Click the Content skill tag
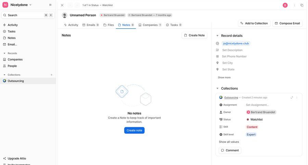This screenshot has width=308, height=165. (x=252, y=127)
